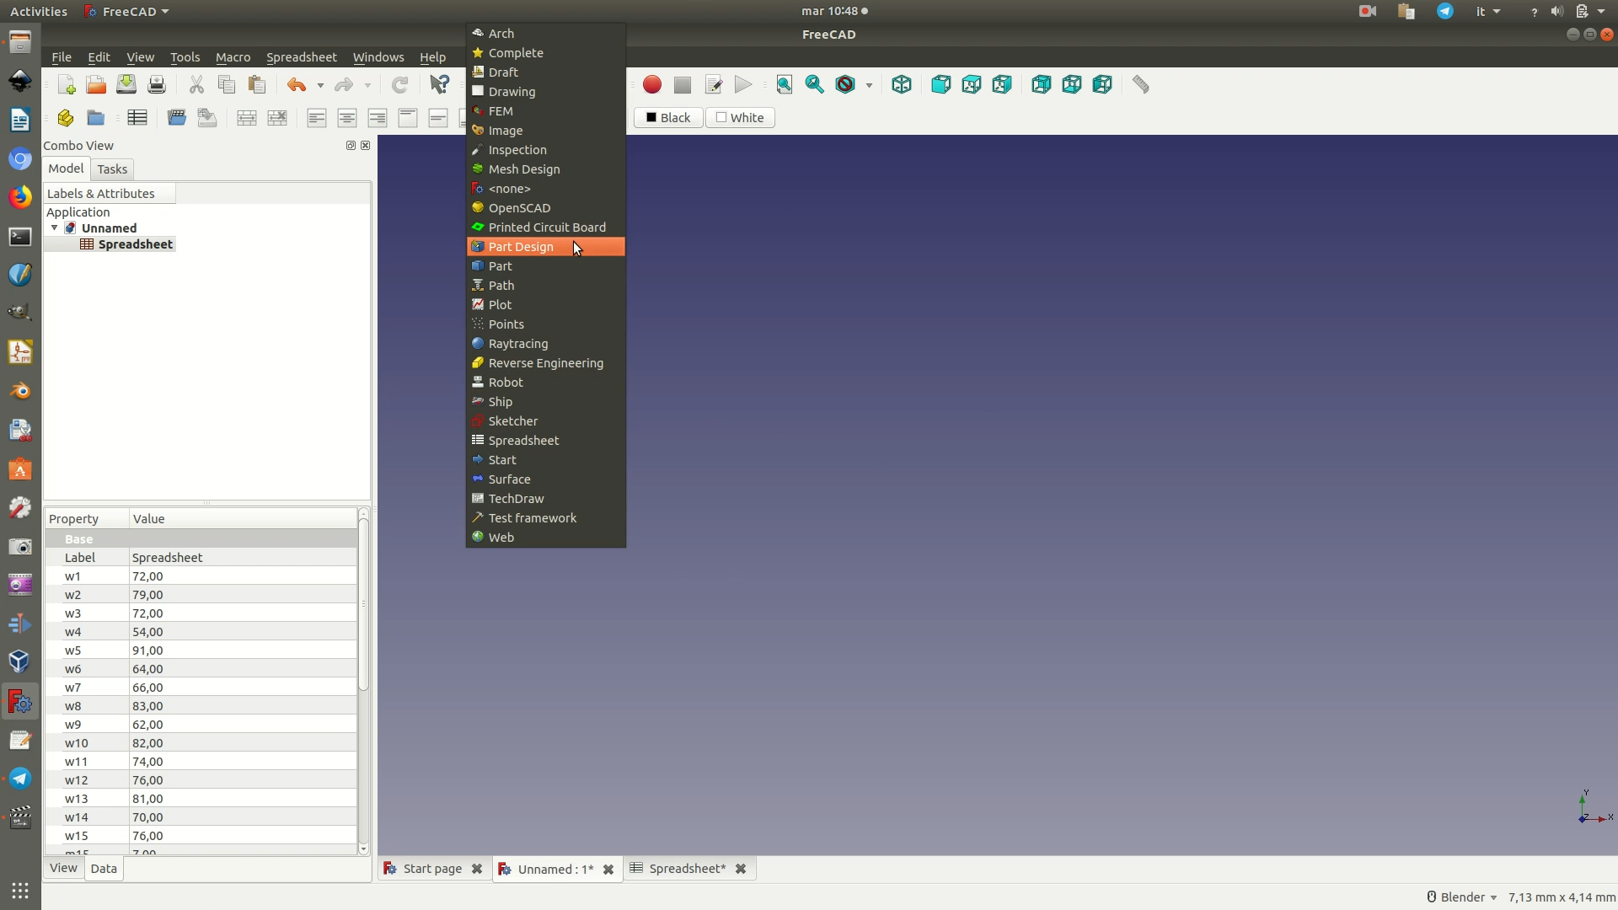The height and width of the screenshot is (910, 1618).
Task: Click the Undo arrow icon
Action: (x=297, y=84)
